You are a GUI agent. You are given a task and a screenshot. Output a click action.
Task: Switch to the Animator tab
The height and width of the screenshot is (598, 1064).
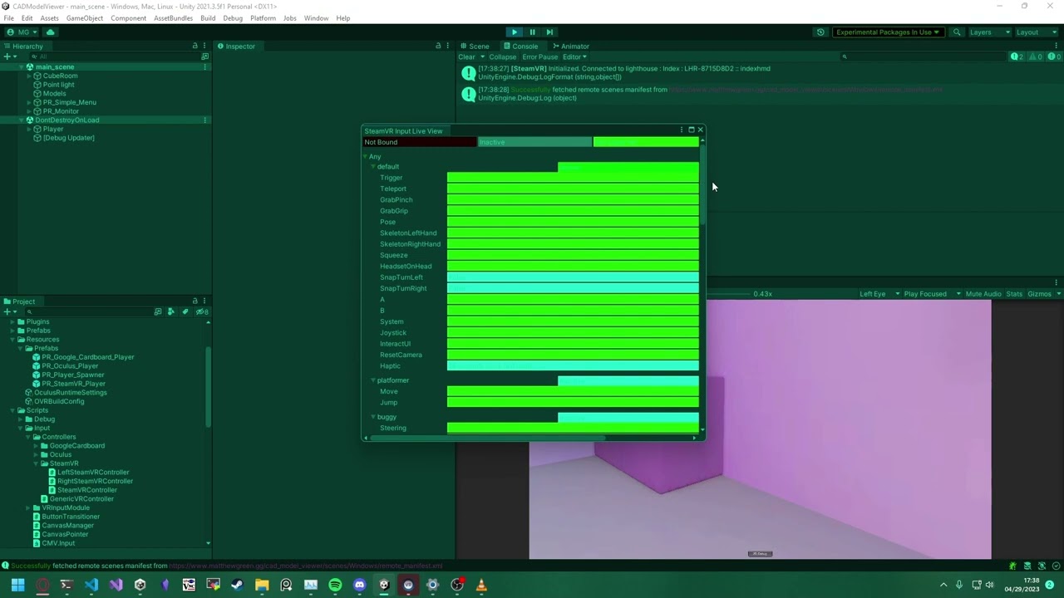pyautogui.click(x=570, y=47)
